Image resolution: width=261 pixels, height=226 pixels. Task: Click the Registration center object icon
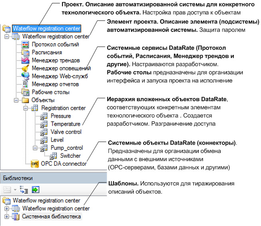[x=35, y=108]
